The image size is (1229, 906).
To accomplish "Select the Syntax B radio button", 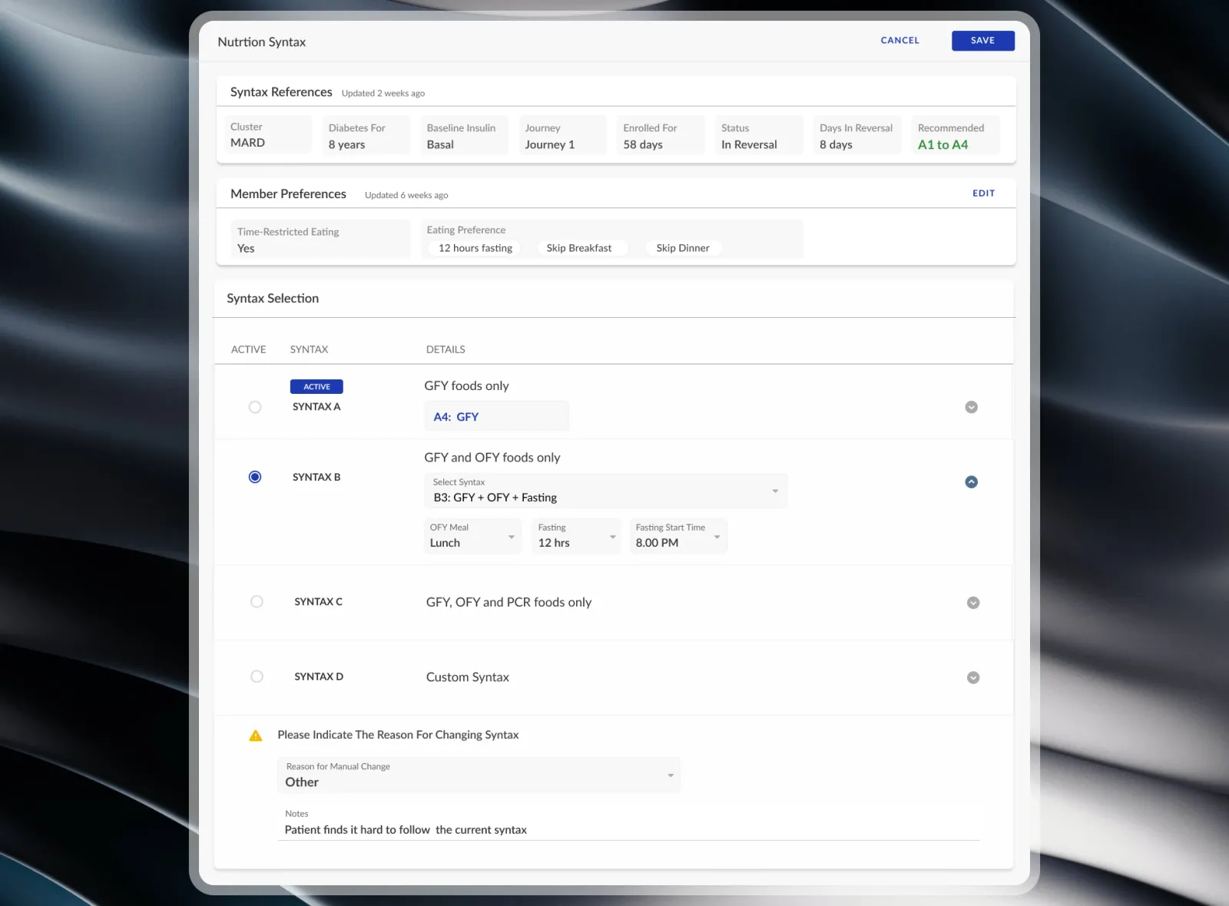I will point(255,477).
